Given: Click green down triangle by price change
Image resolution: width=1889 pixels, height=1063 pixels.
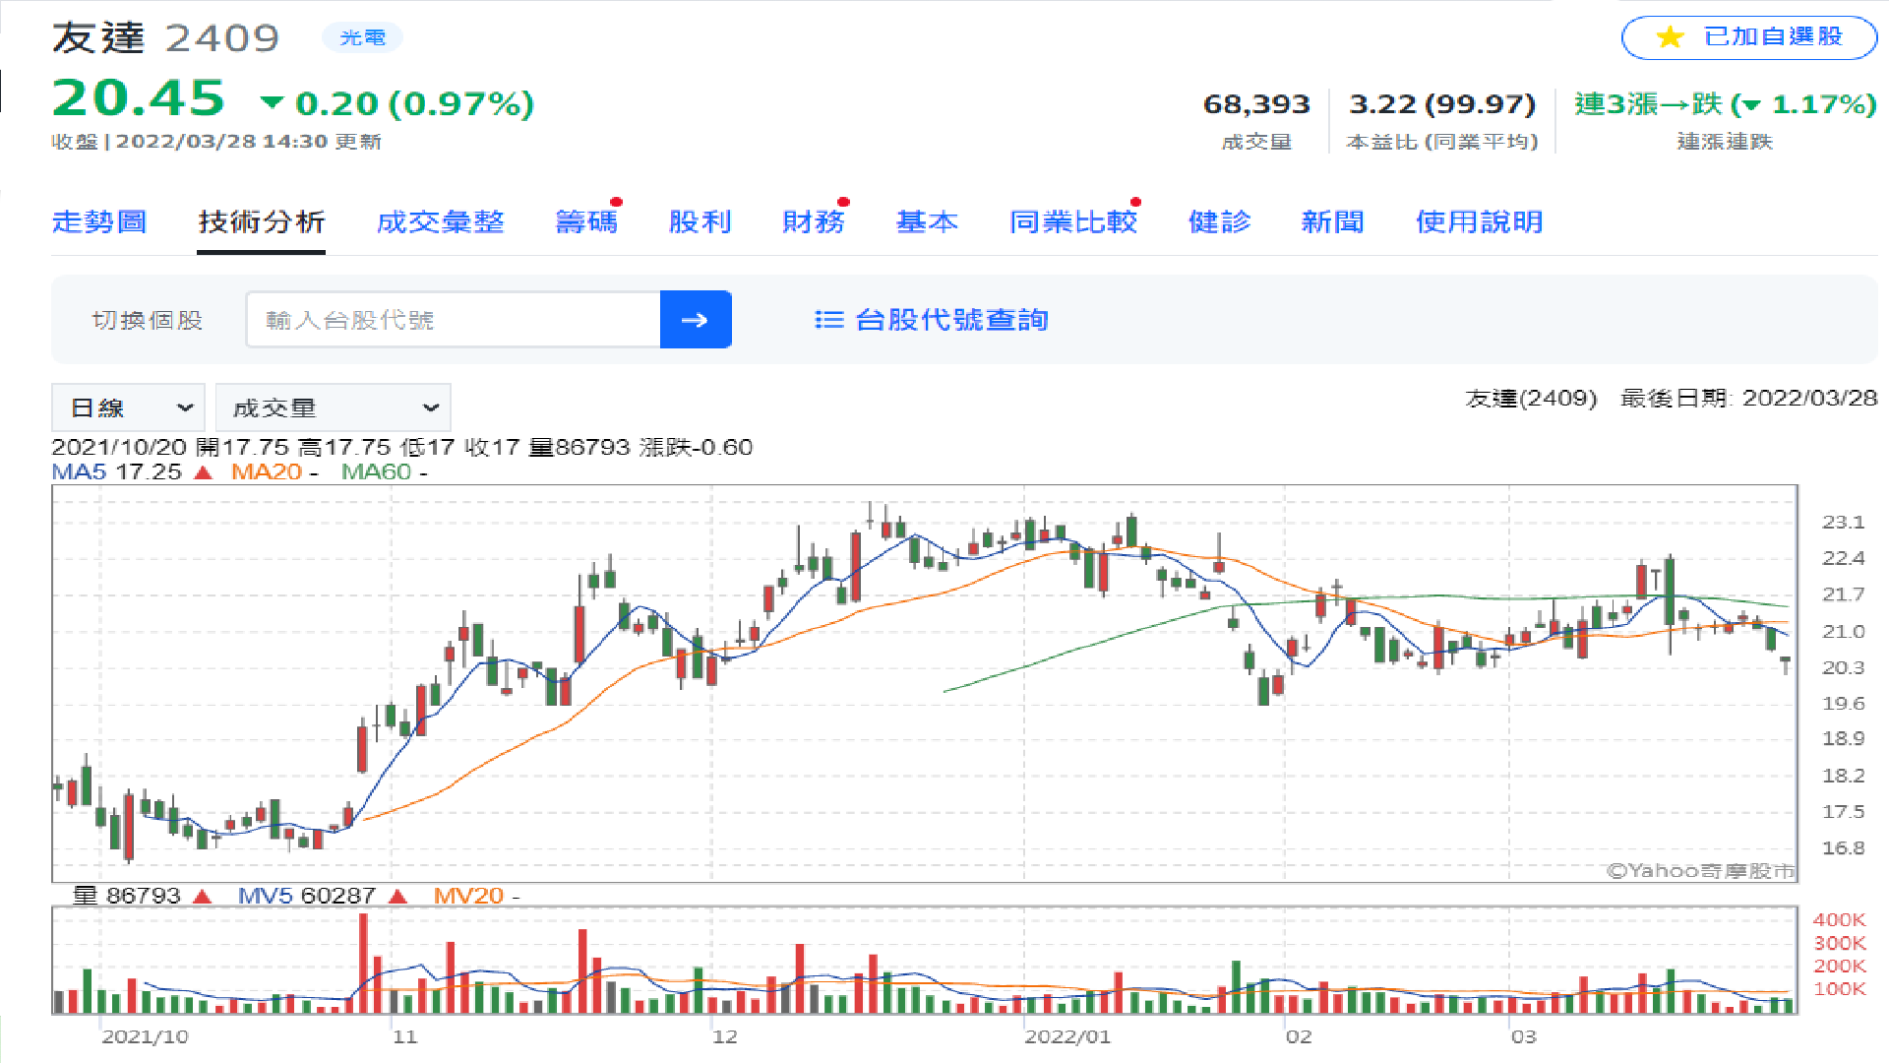Looking at the screenshot, I should [x=272, y=102].
